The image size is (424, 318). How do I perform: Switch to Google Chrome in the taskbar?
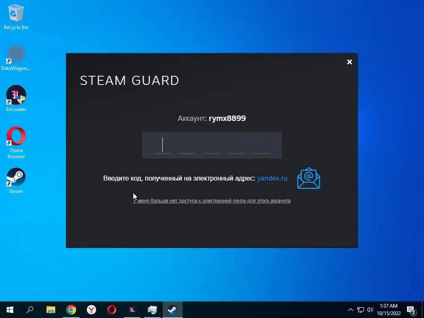click(x=71, y=310)
